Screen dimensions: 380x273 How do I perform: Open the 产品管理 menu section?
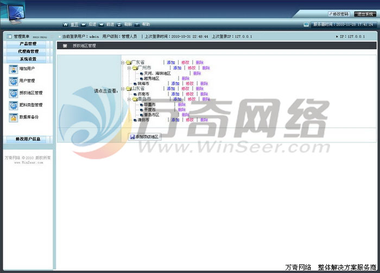coord(28,44)
